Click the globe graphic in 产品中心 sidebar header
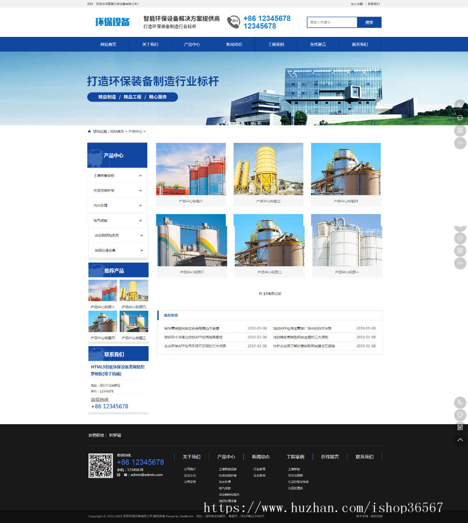The width and height of the screenshot is (468, 523). pyautogui.click(x=98, y=155)
